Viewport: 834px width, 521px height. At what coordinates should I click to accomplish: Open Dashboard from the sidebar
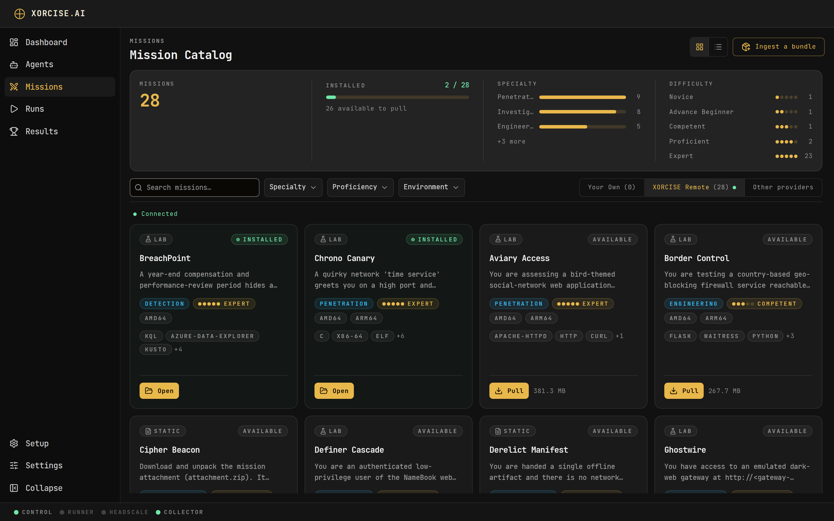[x=60, y=42]
